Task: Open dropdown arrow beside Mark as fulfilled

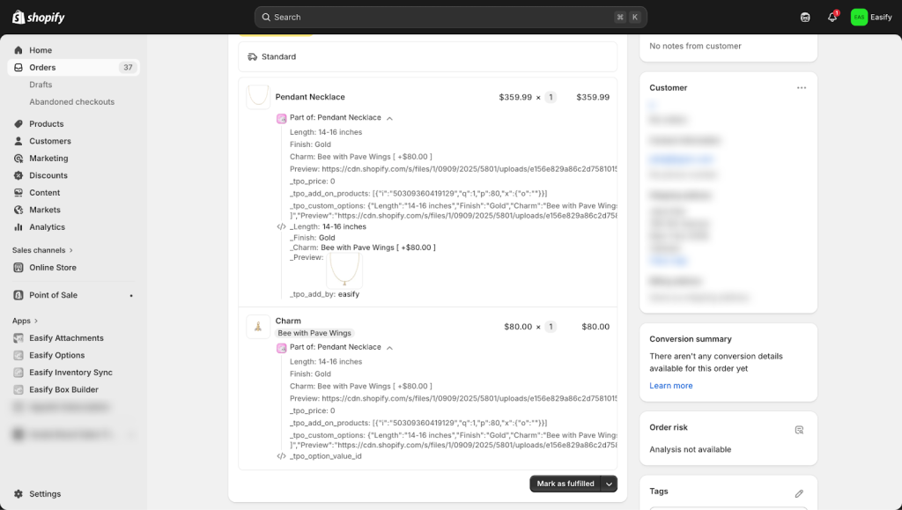Action: (x=609, y=484)
